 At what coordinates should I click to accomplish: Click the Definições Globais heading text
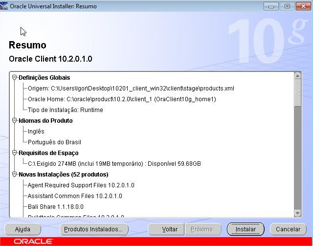(x=45, y=78)
